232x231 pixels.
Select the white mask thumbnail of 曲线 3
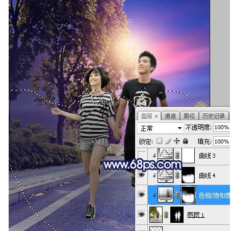[188, 155]
